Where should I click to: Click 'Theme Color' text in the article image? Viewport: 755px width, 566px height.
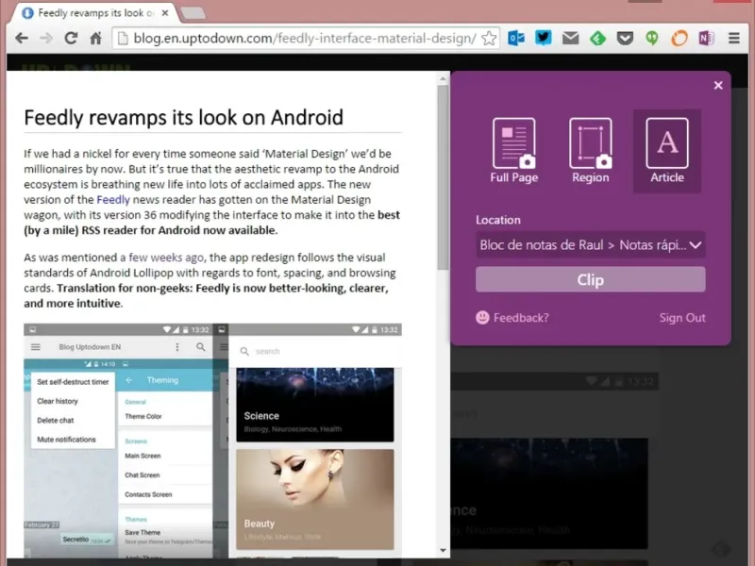point(143,416)
